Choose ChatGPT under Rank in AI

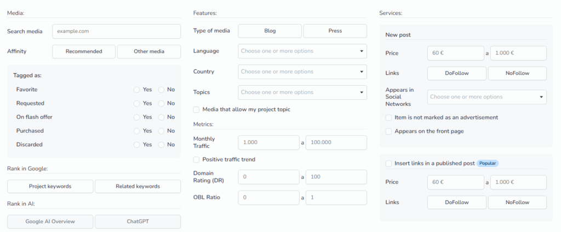[138, 222]
